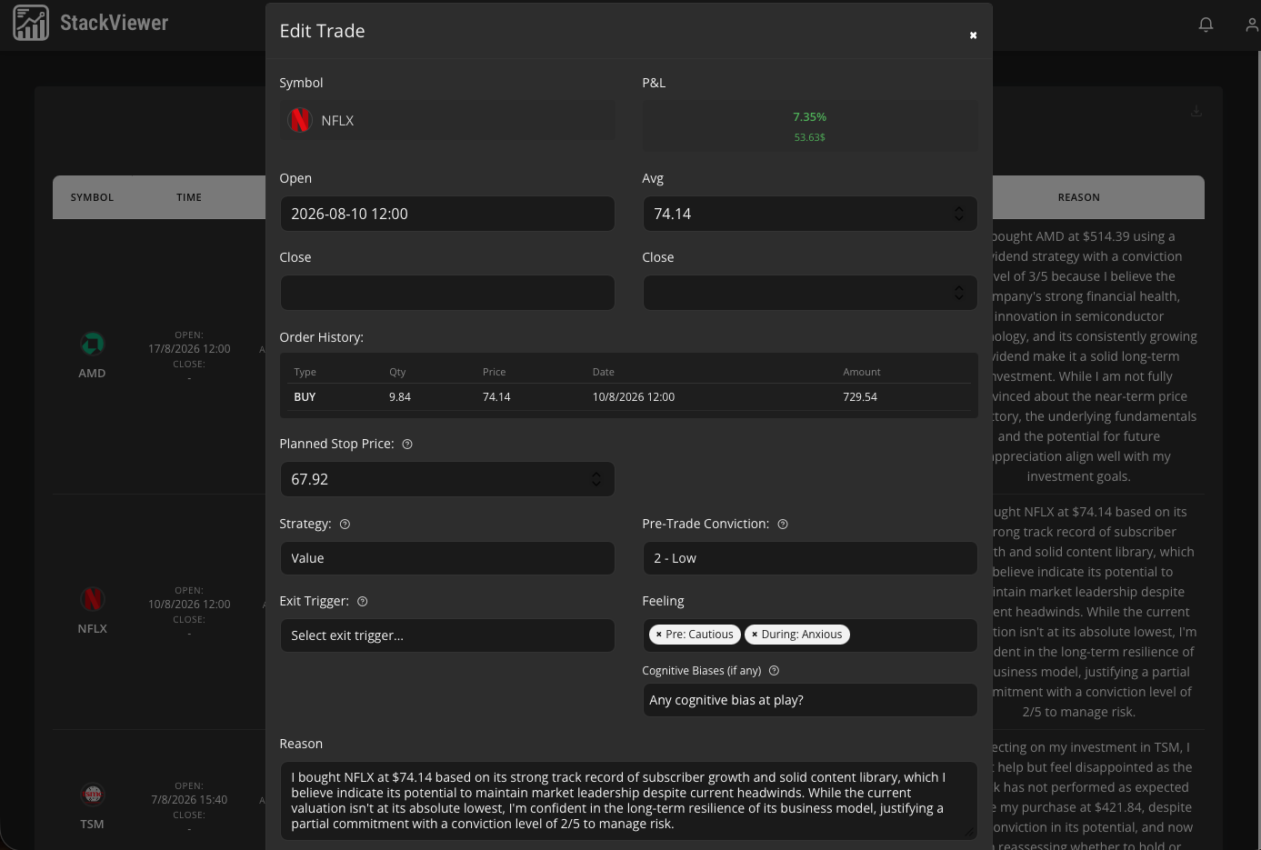Open the user profile icon
1261x850 pixels.
tap(1253, 25)
